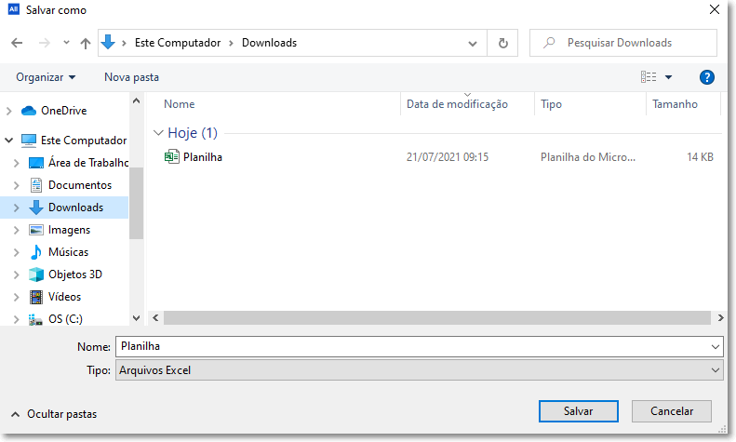
Task: Open the help question mark icon
Action: 706,77
